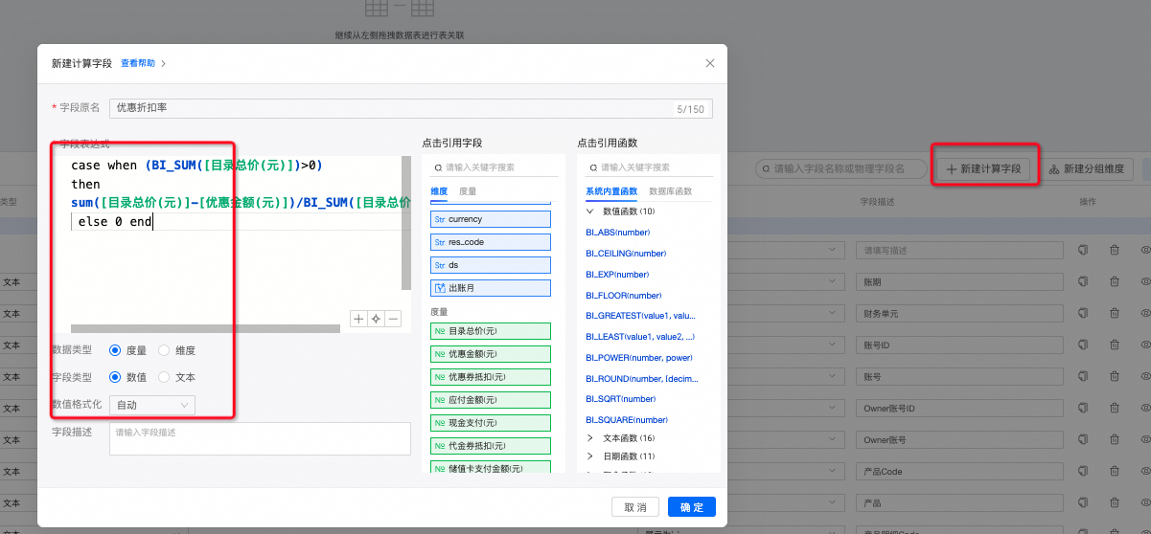Screen dimensions: 1151x534
Task: Click delete icon in the Owner账号 row
Action: tap(1115, 439)
